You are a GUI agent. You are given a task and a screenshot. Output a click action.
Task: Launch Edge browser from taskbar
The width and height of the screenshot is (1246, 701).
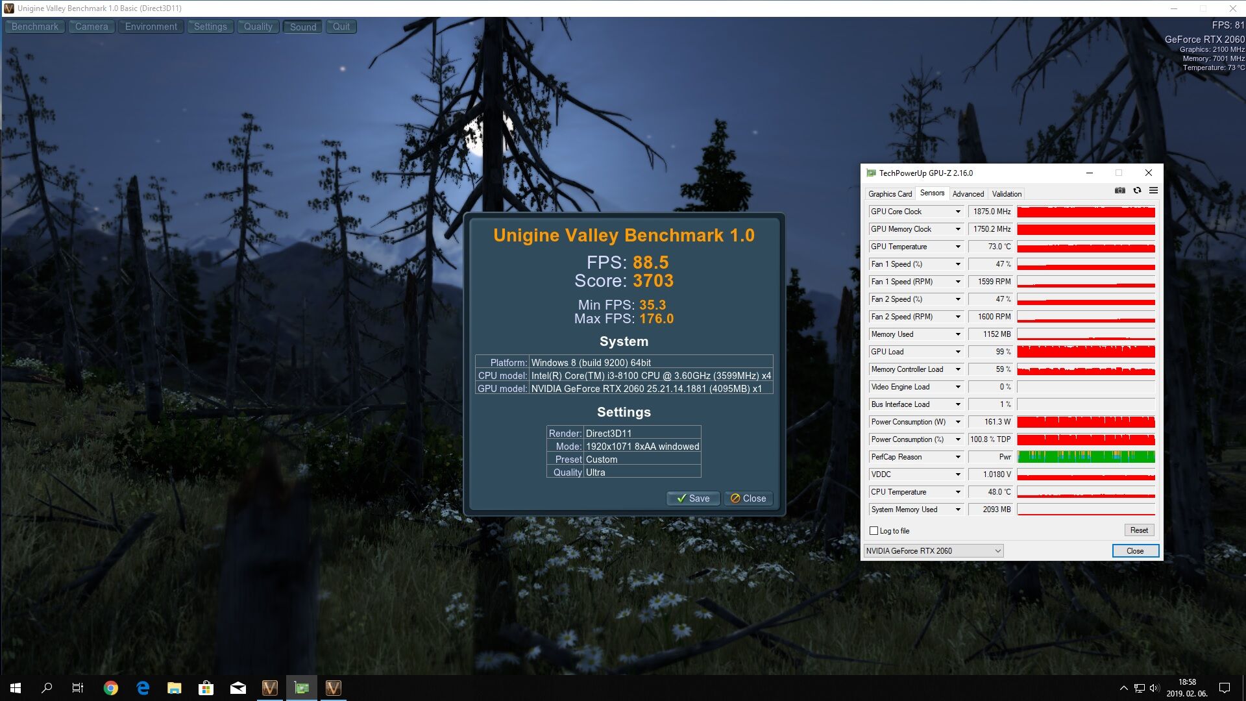[x=143, y=688]
